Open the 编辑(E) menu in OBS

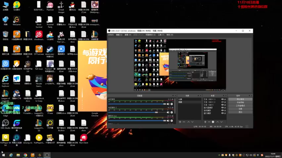point(119,35)
